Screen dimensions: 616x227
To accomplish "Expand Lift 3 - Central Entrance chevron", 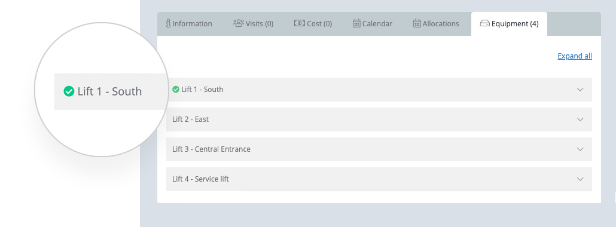I will (580, 149).
